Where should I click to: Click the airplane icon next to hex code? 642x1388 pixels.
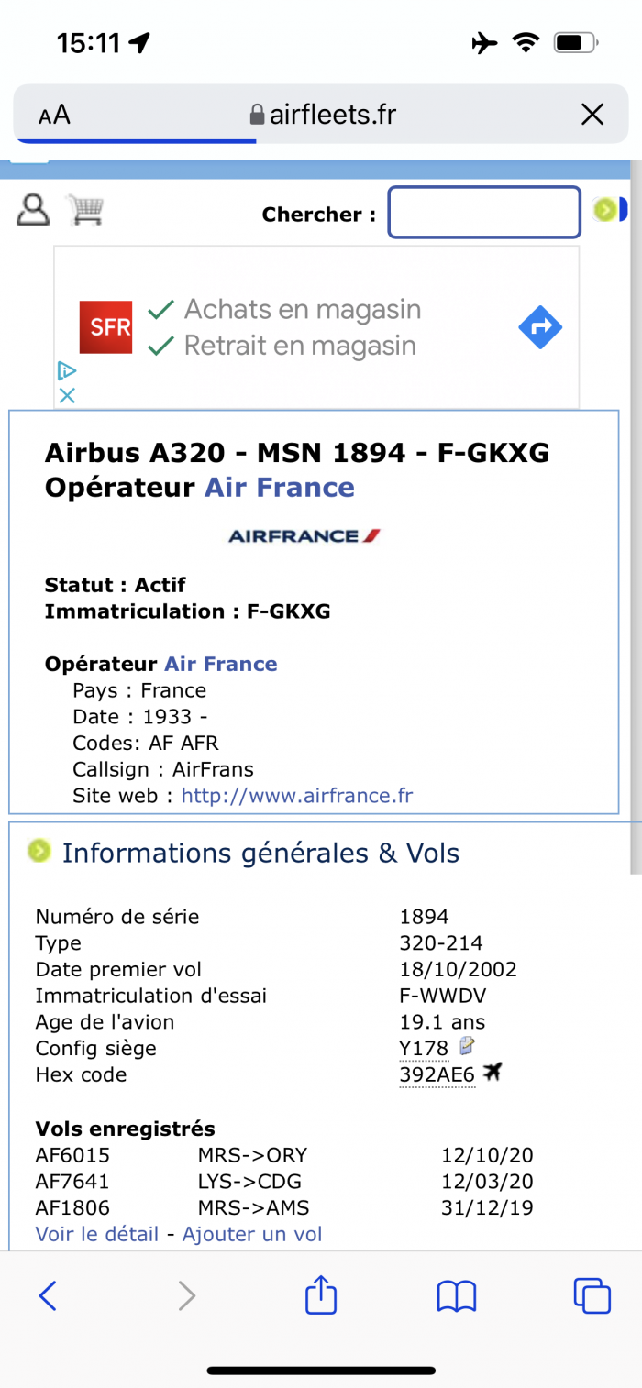[x=493, y=1072]
